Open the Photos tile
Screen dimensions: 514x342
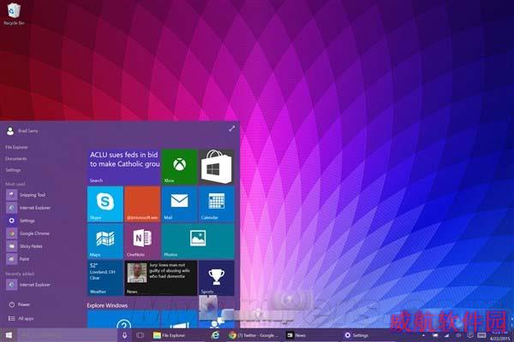(198, 241)
